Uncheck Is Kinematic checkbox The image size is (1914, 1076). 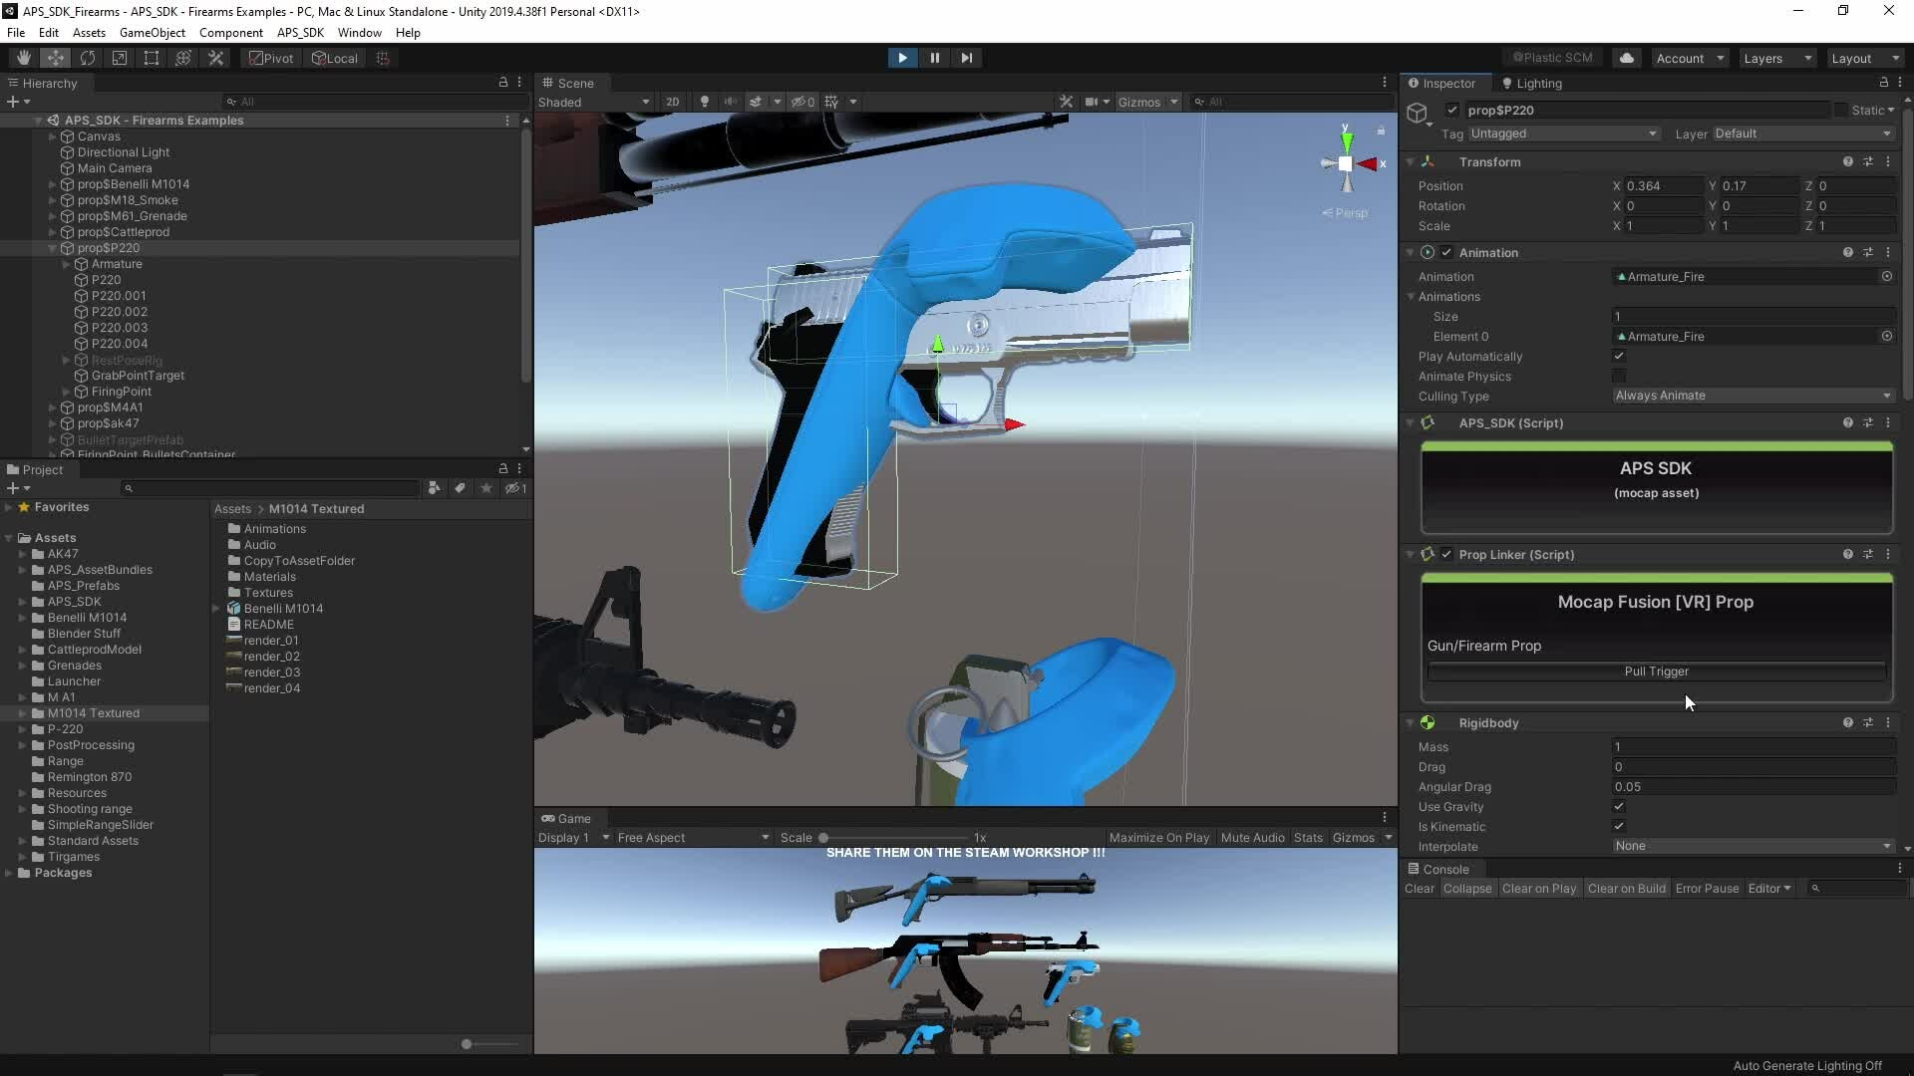tap(1619, 826)
